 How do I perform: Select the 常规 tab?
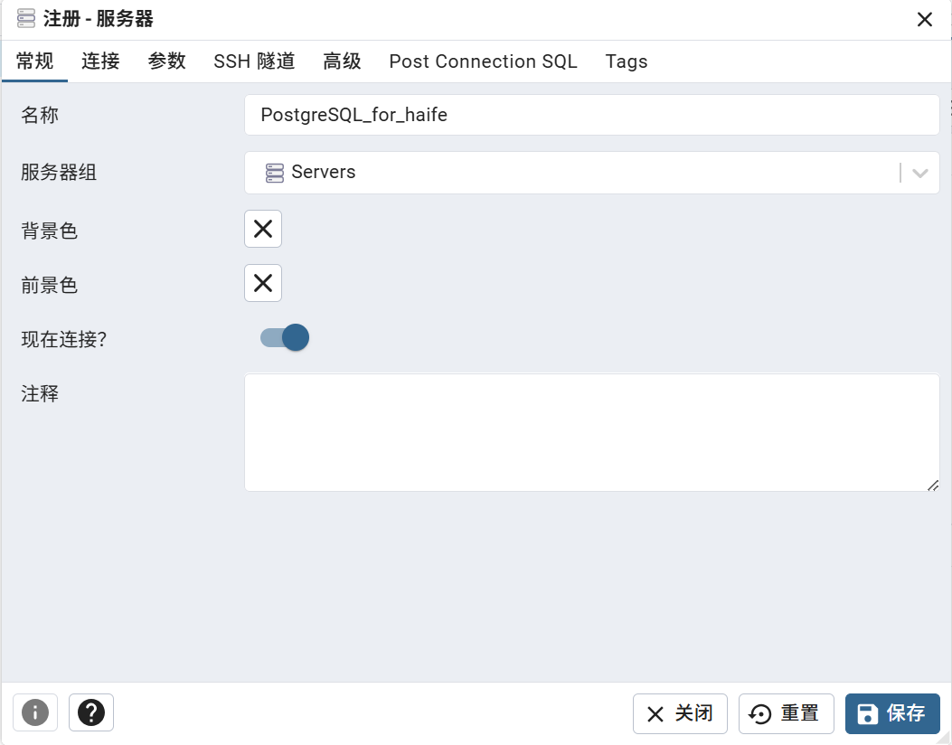pos(35,61)
